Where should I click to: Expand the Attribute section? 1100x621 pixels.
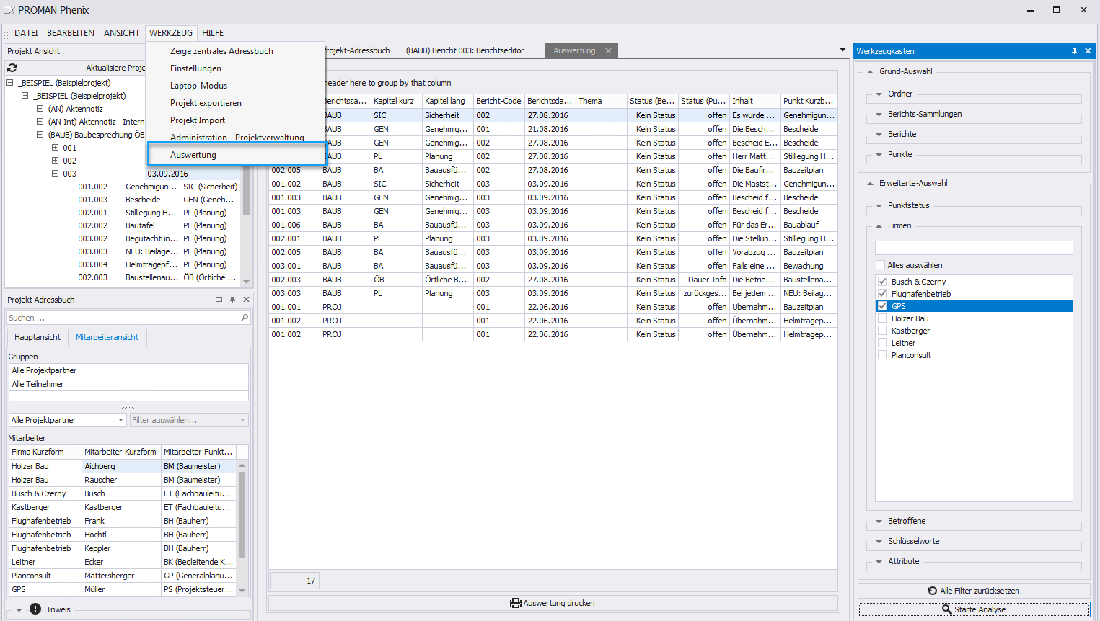(879, 562)
